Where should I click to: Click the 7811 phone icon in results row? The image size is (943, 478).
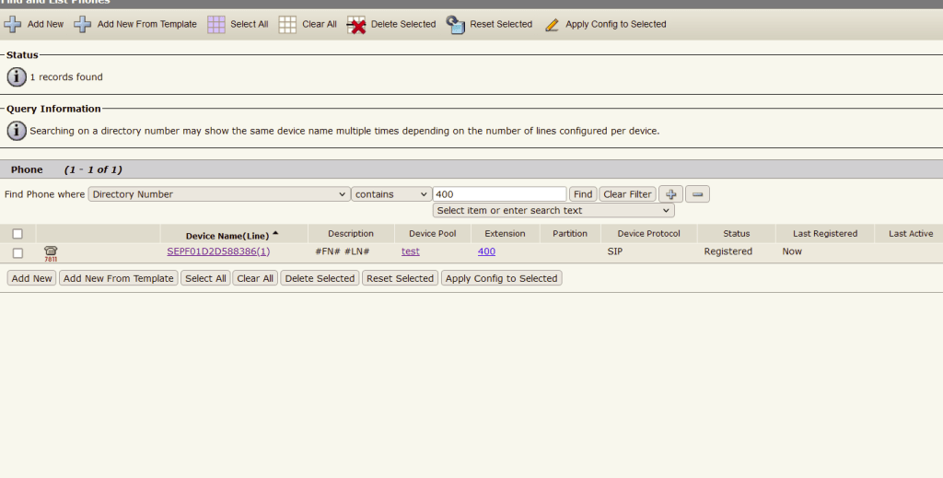pos(51,252)
